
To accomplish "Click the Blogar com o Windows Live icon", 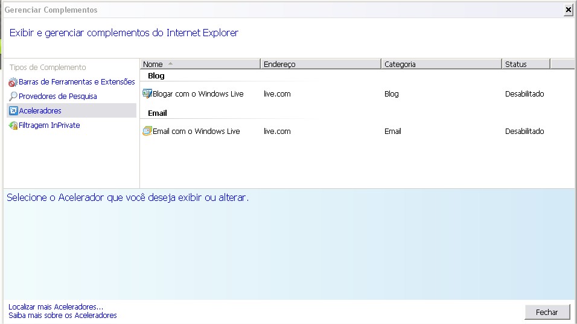I will click(x=147, y=94).
